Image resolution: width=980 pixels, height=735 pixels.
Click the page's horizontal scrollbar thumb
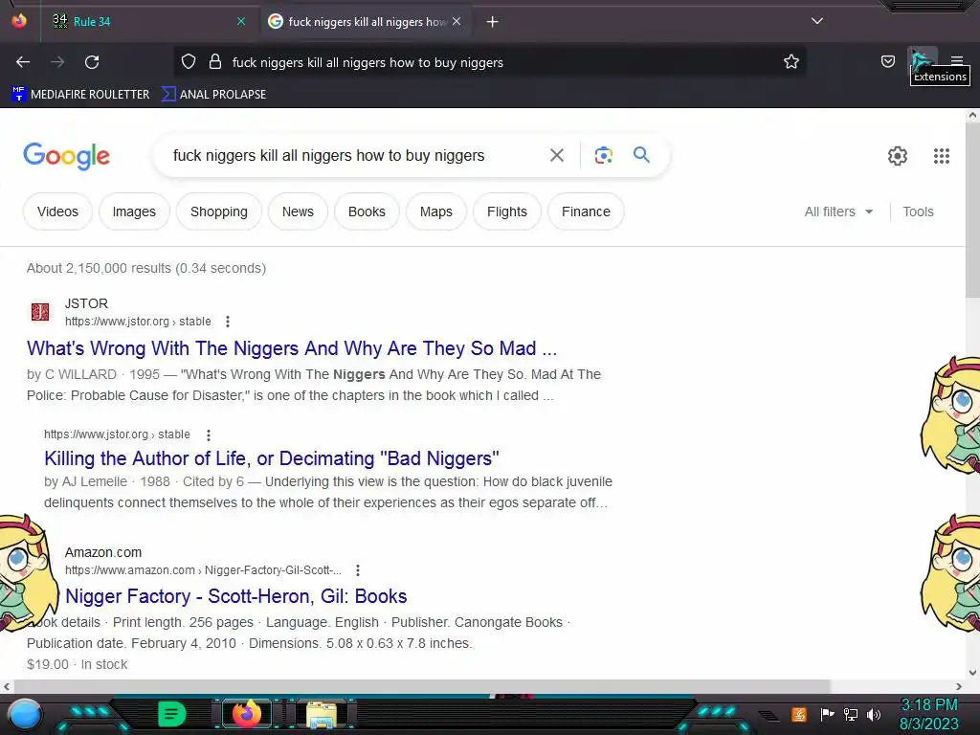tap(421, 686)
